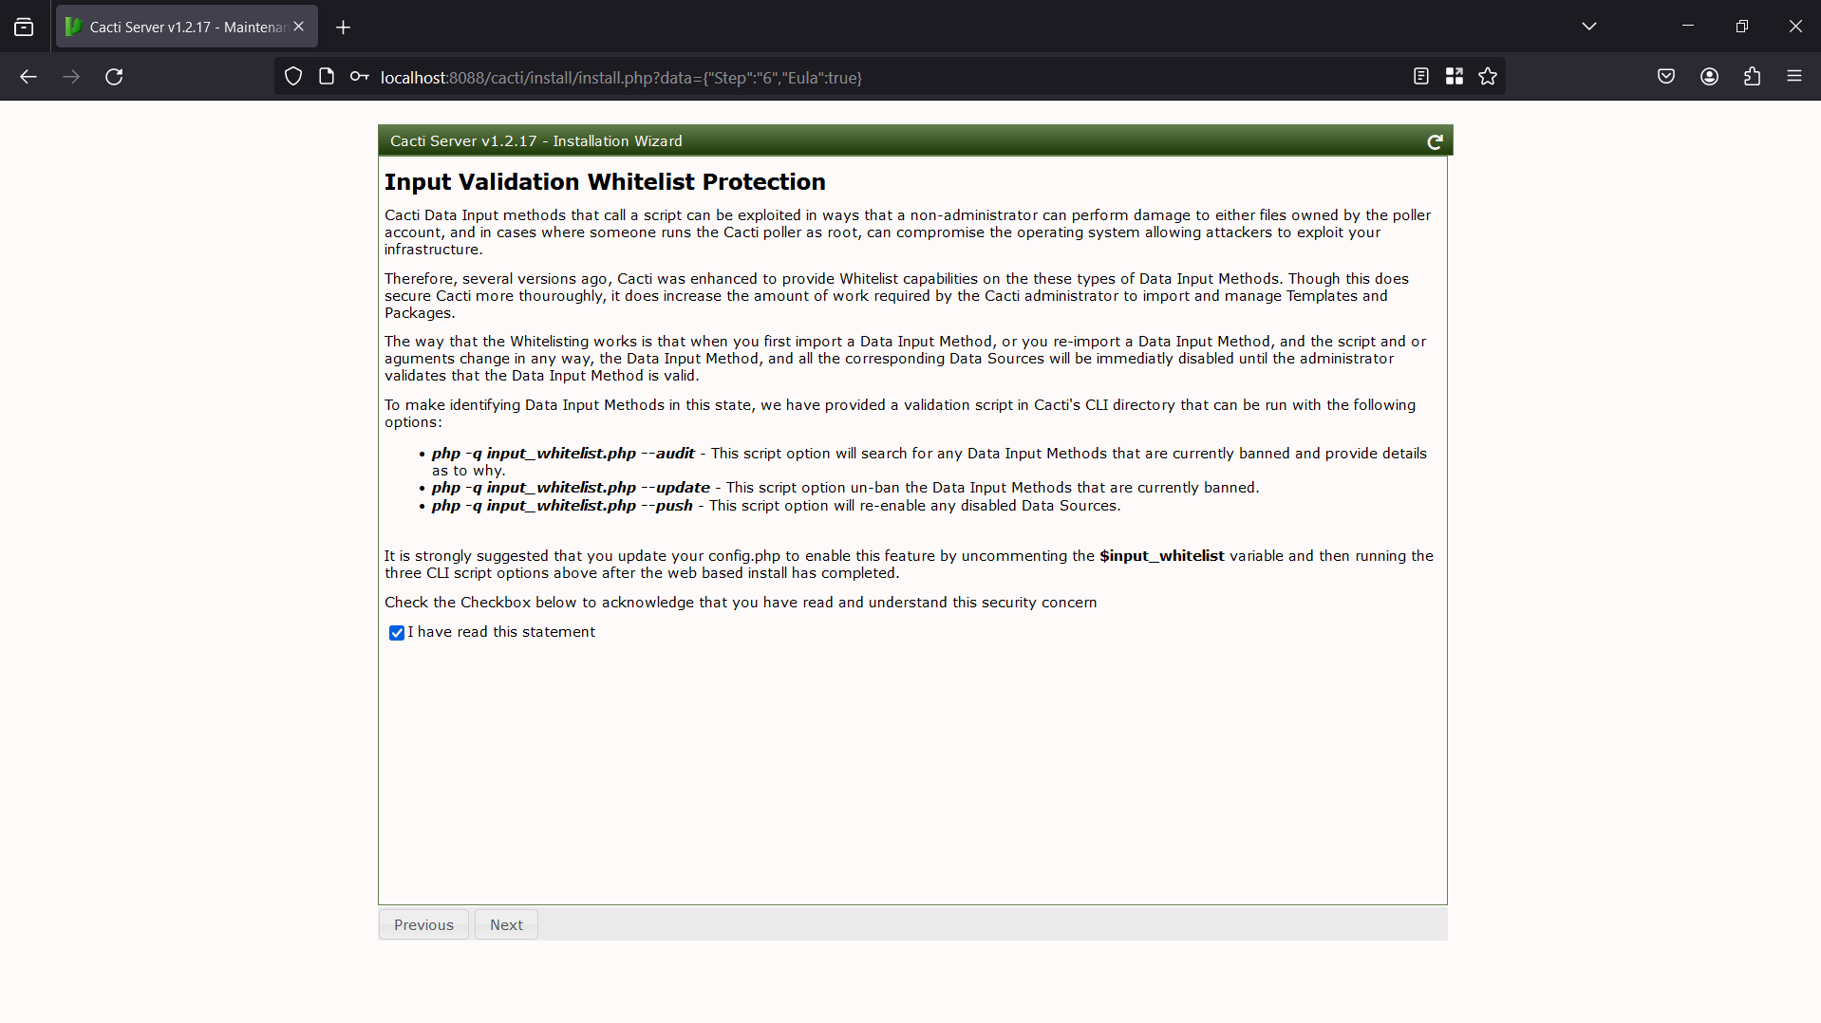Close the Cacti Server tab
Screen dimensions: 1821x1023
[299, 27]
